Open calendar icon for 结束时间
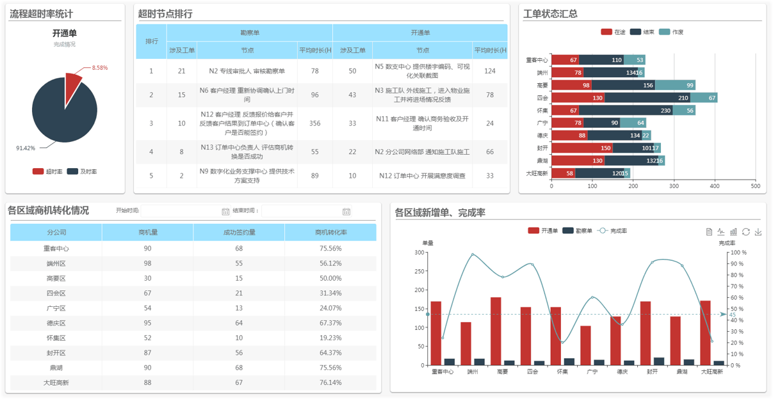The height and width of the screenshot is (399, 773). click(346, 211)
